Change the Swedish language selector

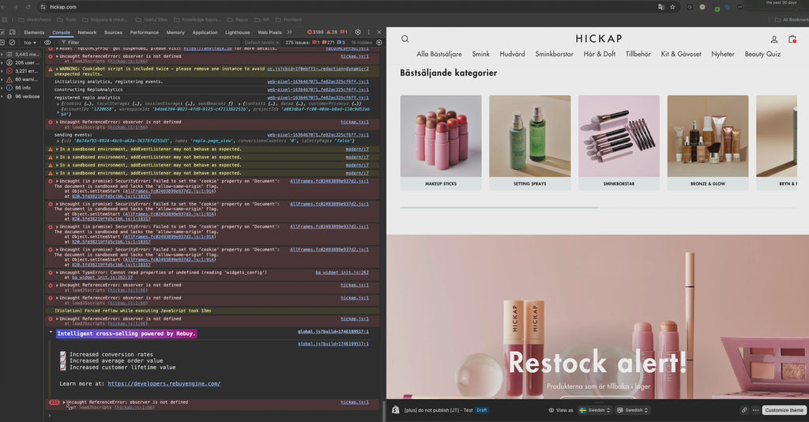(632, 410)
